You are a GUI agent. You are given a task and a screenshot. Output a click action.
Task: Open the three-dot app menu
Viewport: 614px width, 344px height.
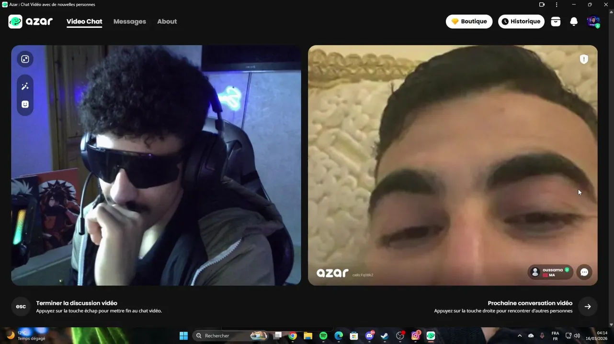[x=557, y=5]
